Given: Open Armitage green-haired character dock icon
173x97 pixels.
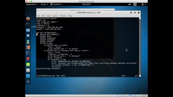Looking at the screenshot, I should tap(28, 41).
